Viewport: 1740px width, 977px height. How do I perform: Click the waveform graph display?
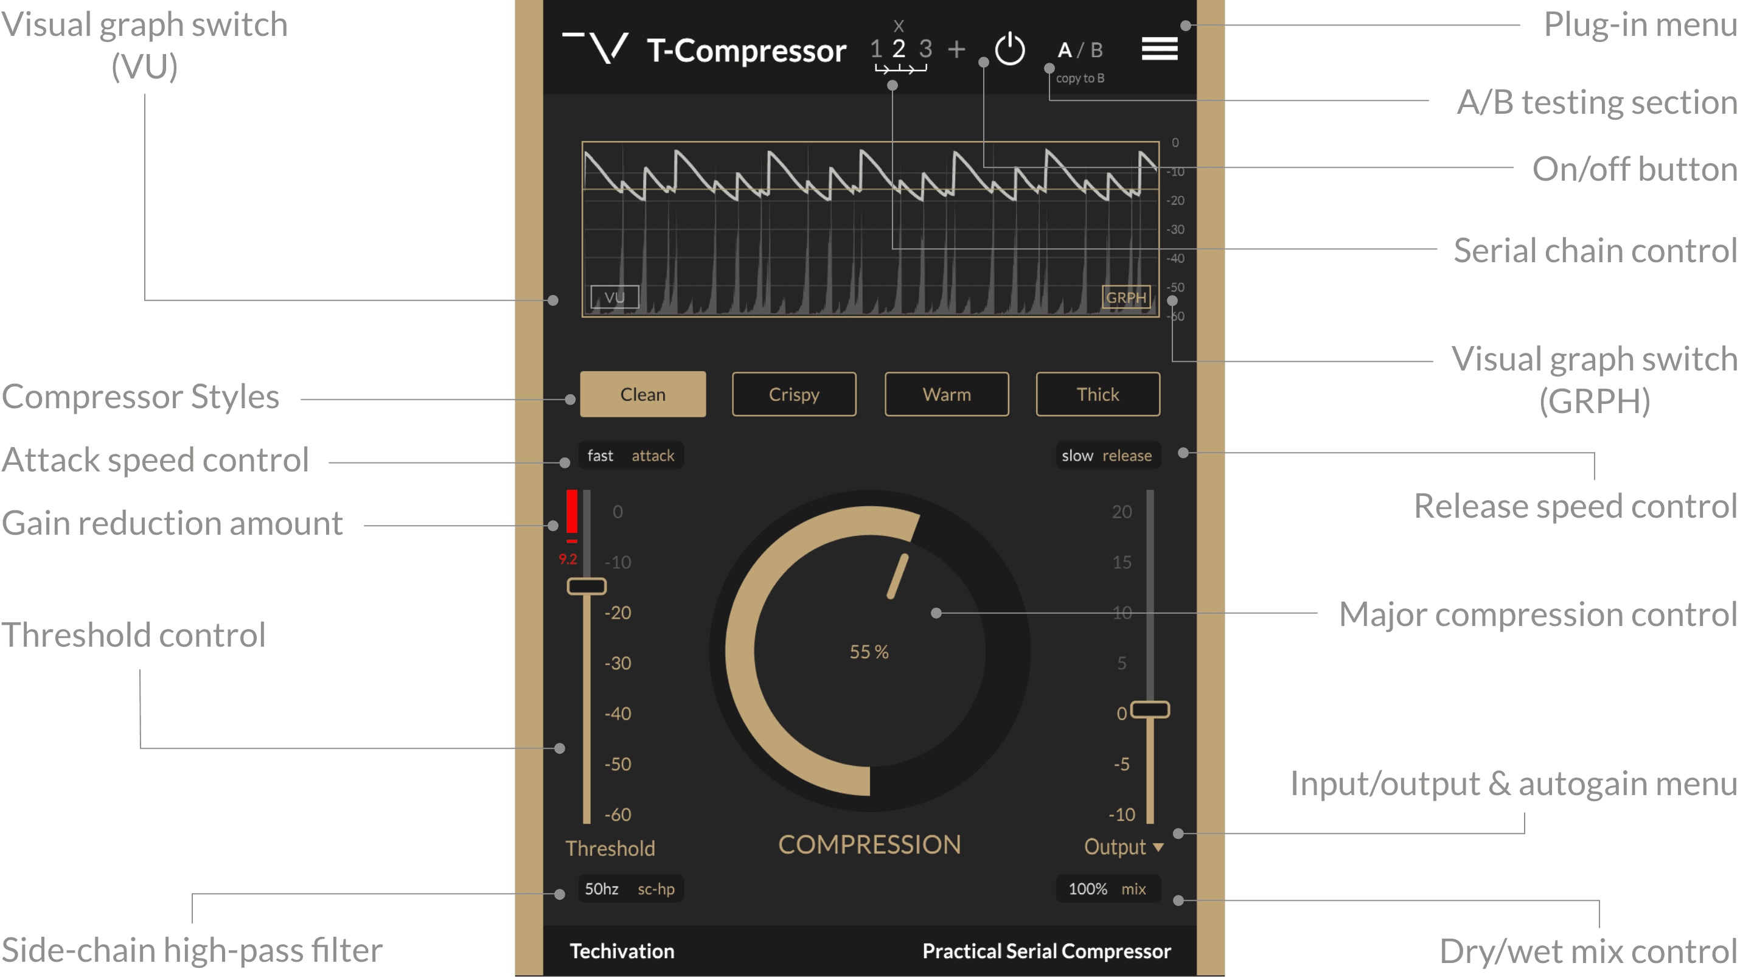click(871, 229)
